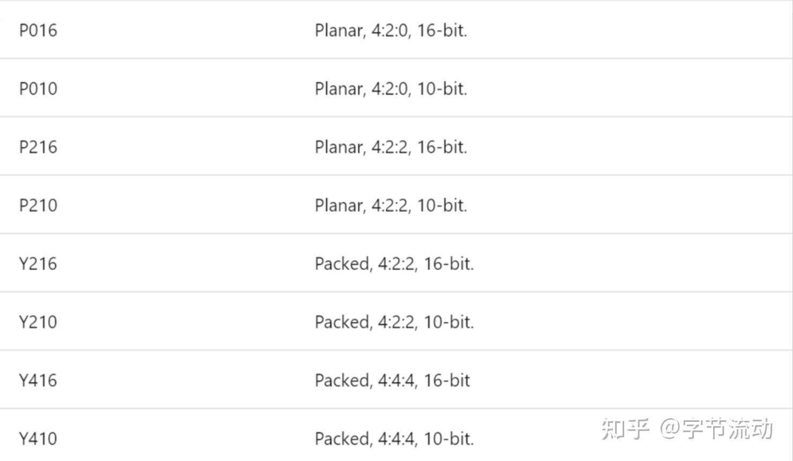Screen dimensions: 793x461
Task: Select the "Packed, 4:4:4, 10-bit." description
Action: [394, 440]
